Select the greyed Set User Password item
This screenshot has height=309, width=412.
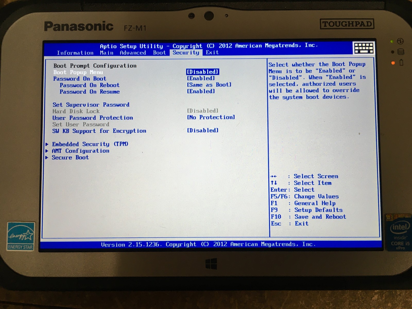81,124
